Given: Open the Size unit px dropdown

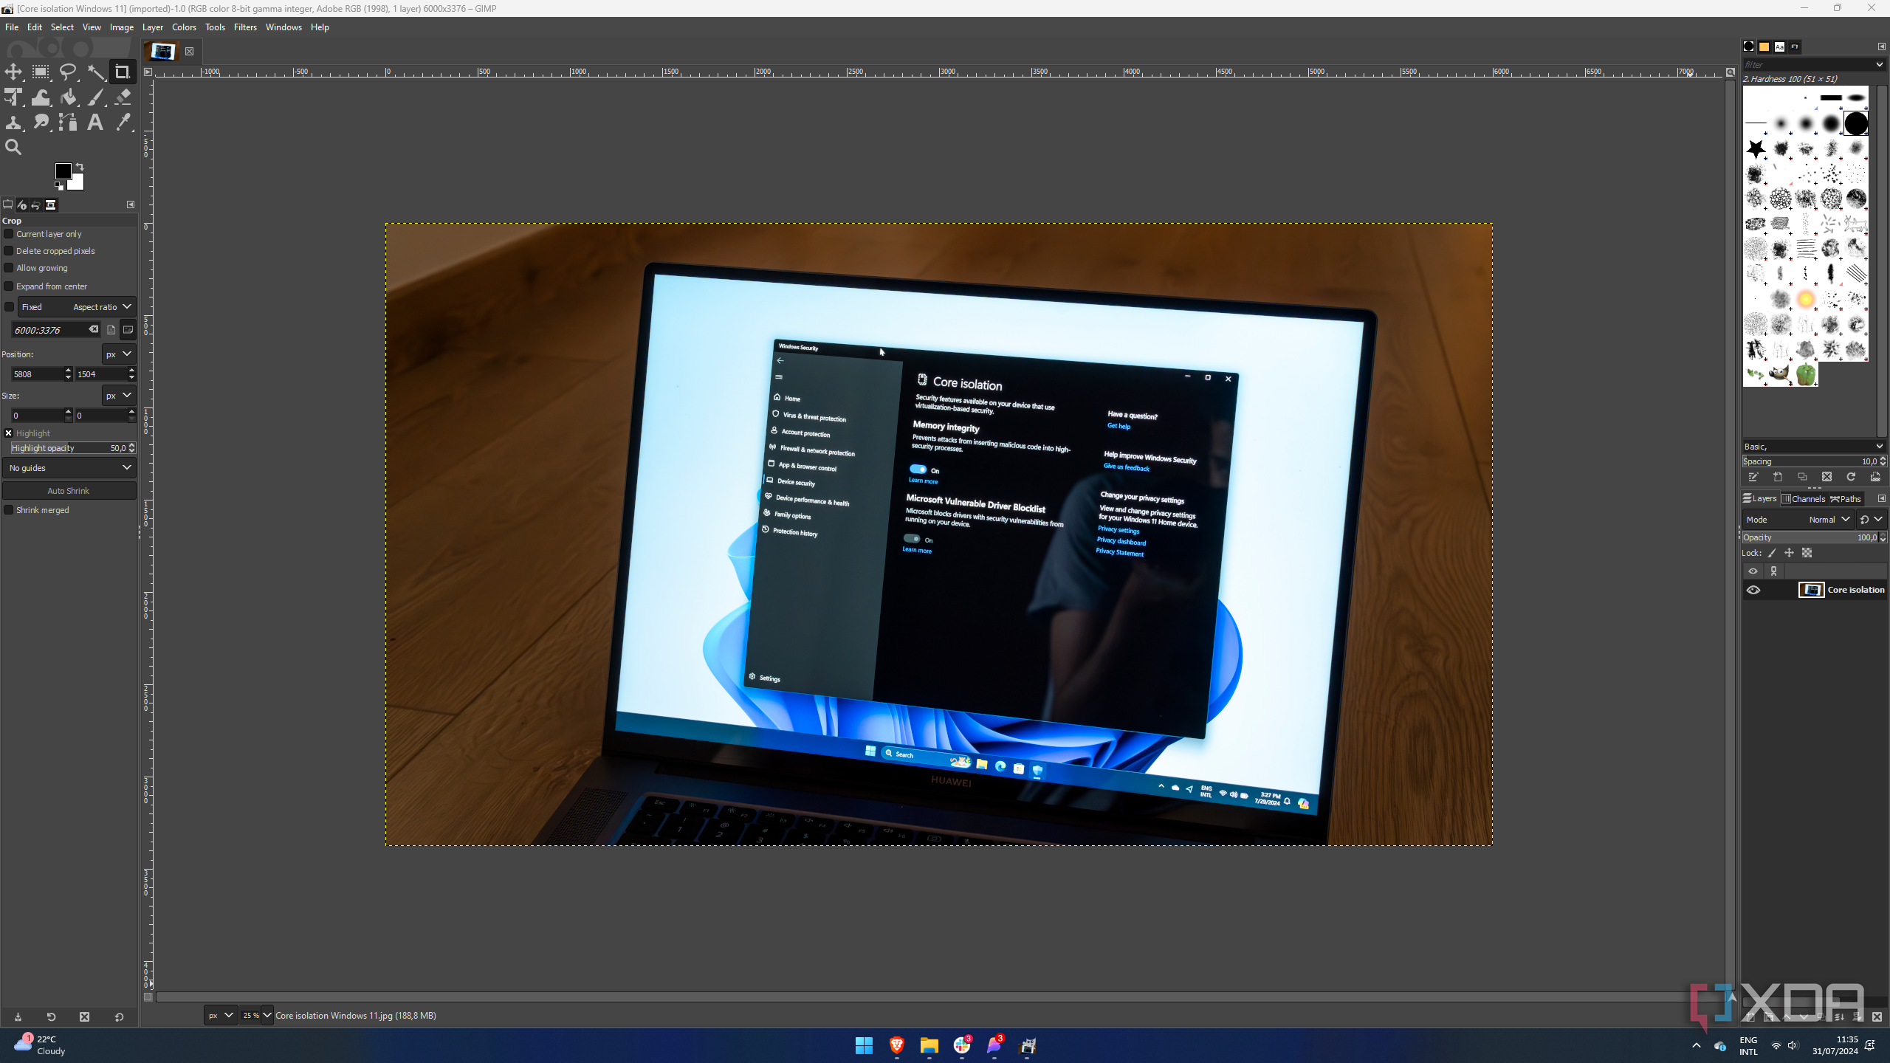Looking at the screenshot, I should 119,396.
